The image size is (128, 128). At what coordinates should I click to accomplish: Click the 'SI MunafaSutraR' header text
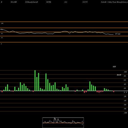coord(31,2)
